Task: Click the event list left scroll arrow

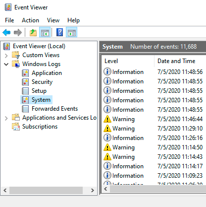Action: (x=106, y=189)
